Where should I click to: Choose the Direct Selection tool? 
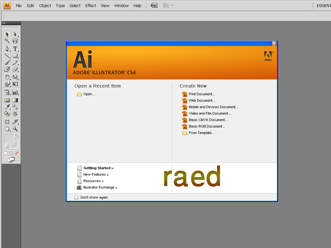pyautogui.click(x=15, y=34)
